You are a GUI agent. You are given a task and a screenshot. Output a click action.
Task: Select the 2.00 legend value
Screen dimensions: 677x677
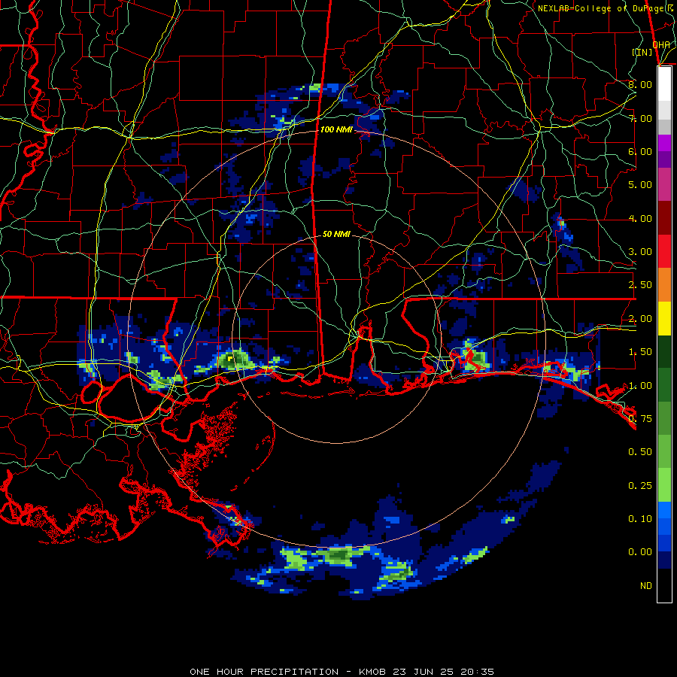coord(640,319)
